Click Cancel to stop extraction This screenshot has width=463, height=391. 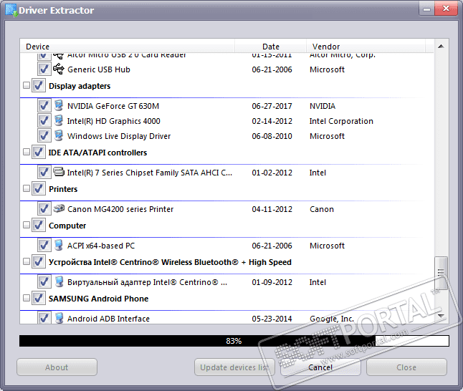tap(320, 367)
